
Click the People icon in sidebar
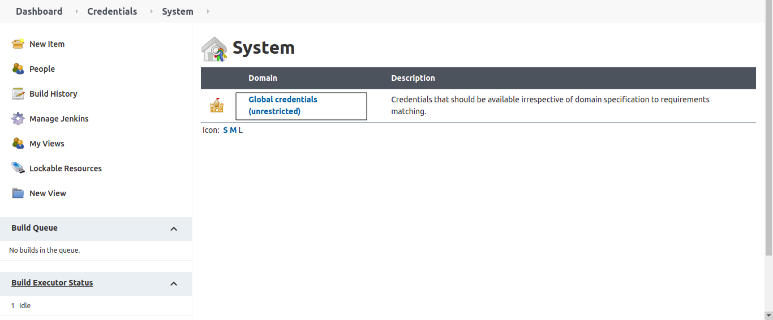(18, 69)
